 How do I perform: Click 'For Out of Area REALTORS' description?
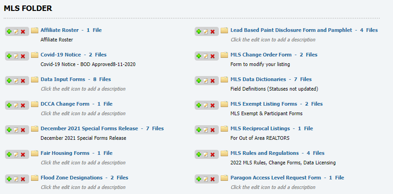[x=260, y=138]
